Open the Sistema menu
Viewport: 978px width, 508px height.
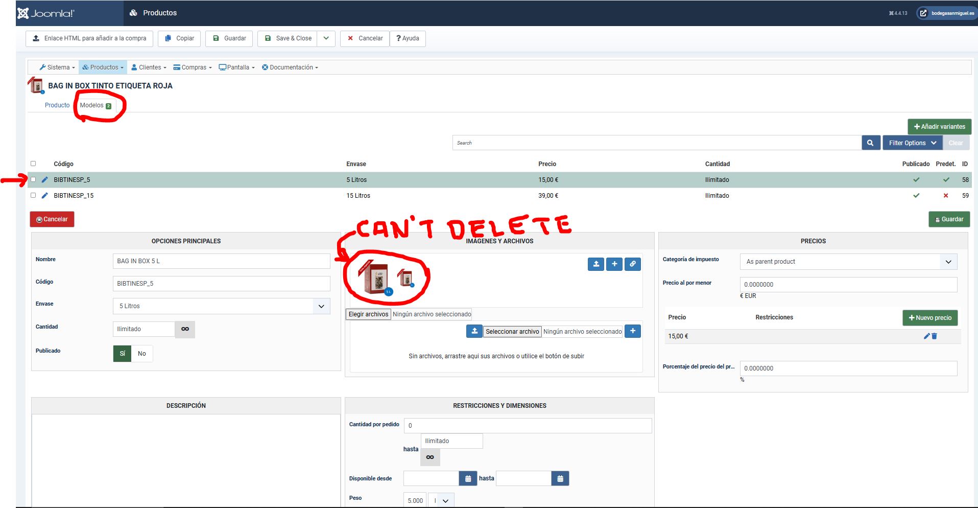tap(57, 67)
